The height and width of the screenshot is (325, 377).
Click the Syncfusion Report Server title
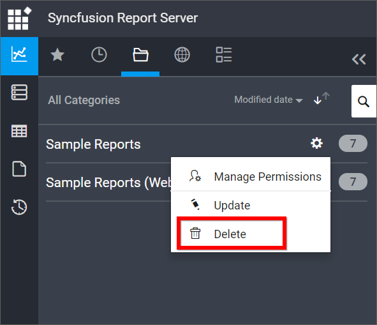[x=122, y=18]
